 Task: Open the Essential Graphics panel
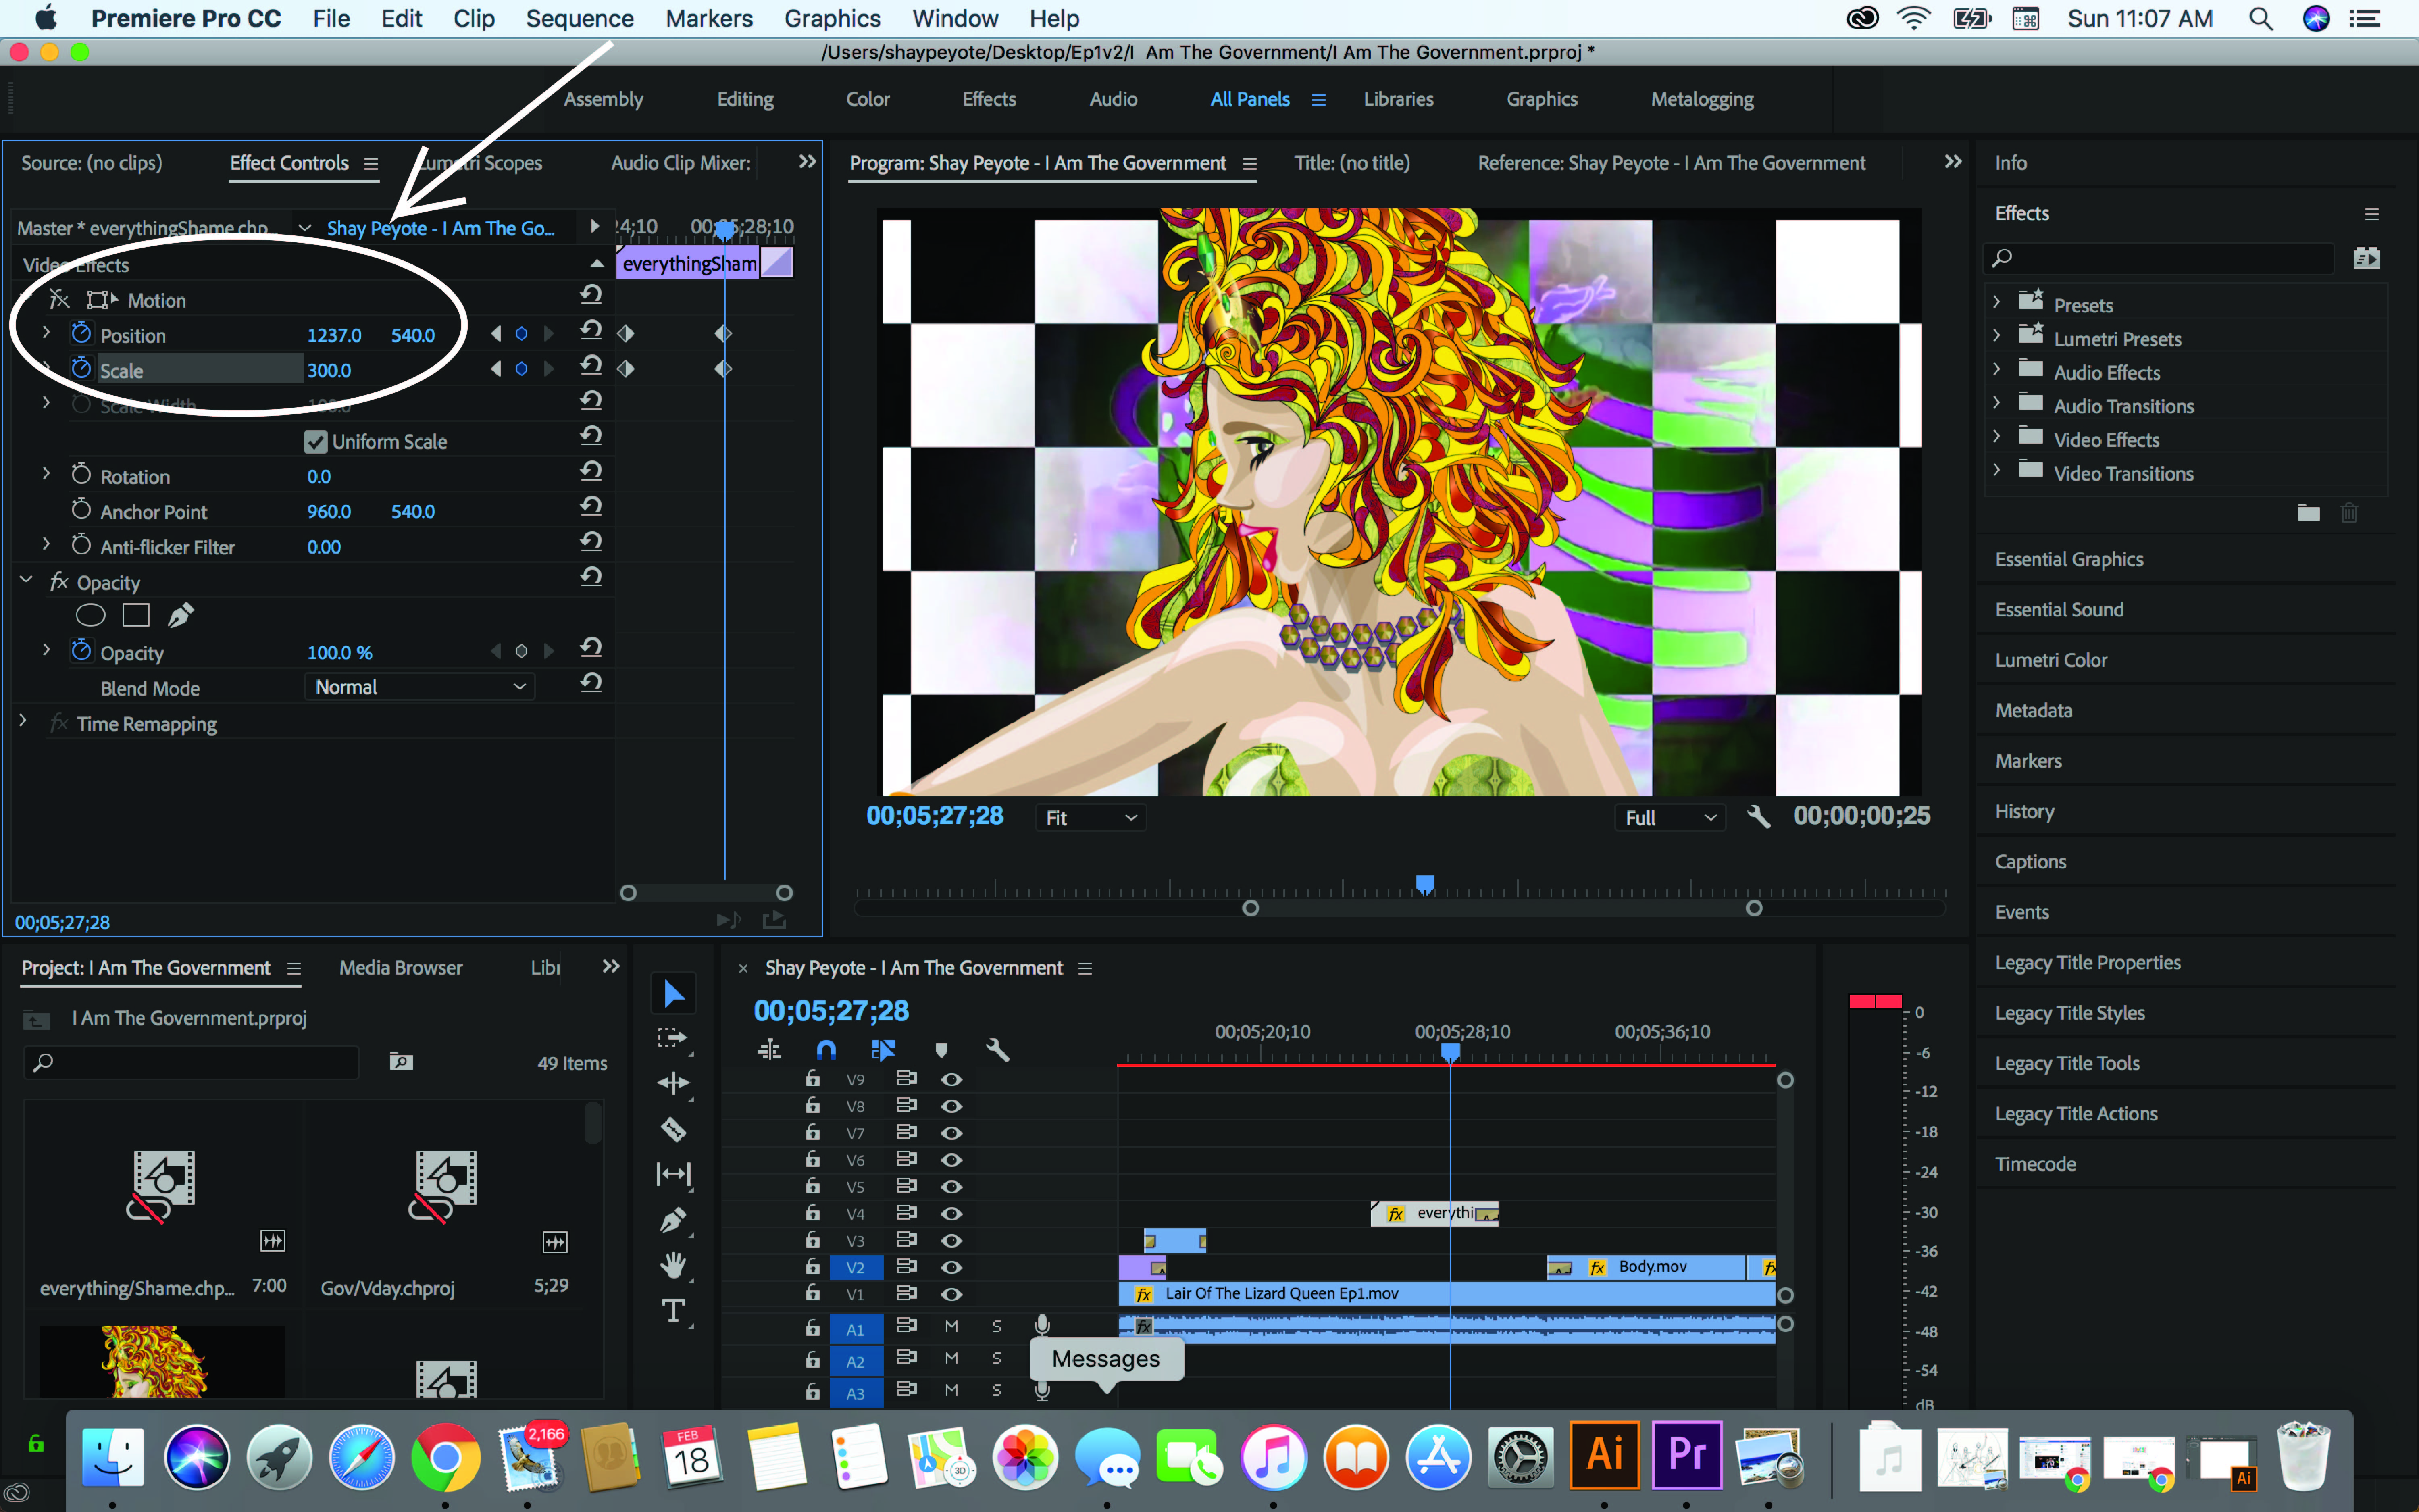pyautogui.click(x=2068, y=559)
